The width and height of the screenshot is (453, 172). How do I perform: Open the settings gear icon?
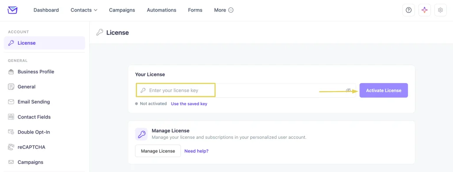click(x=440, y=10)
